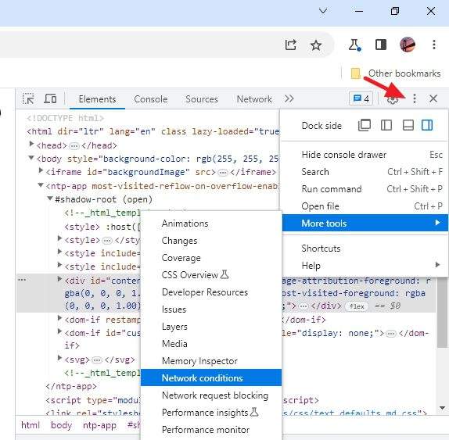The height and width of the screenshot is (440, 449).
Task: Open the Other bookmarks folder
Action: [x=396, y=73]
